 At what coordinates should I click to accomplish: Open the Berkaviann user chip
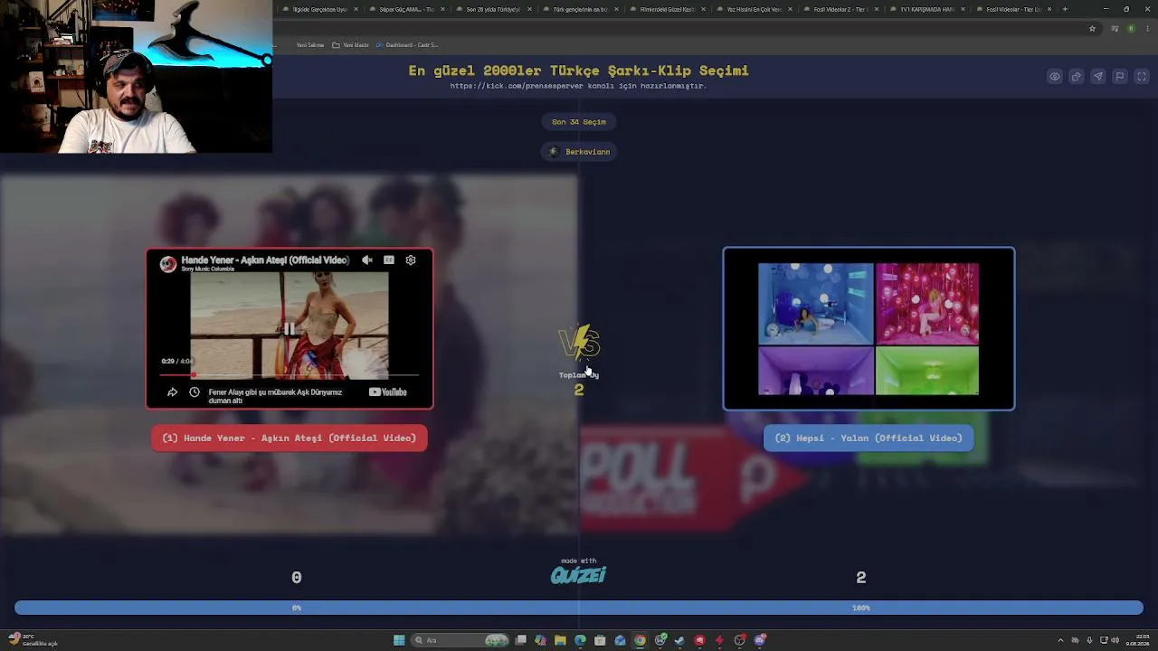[579, 152]
